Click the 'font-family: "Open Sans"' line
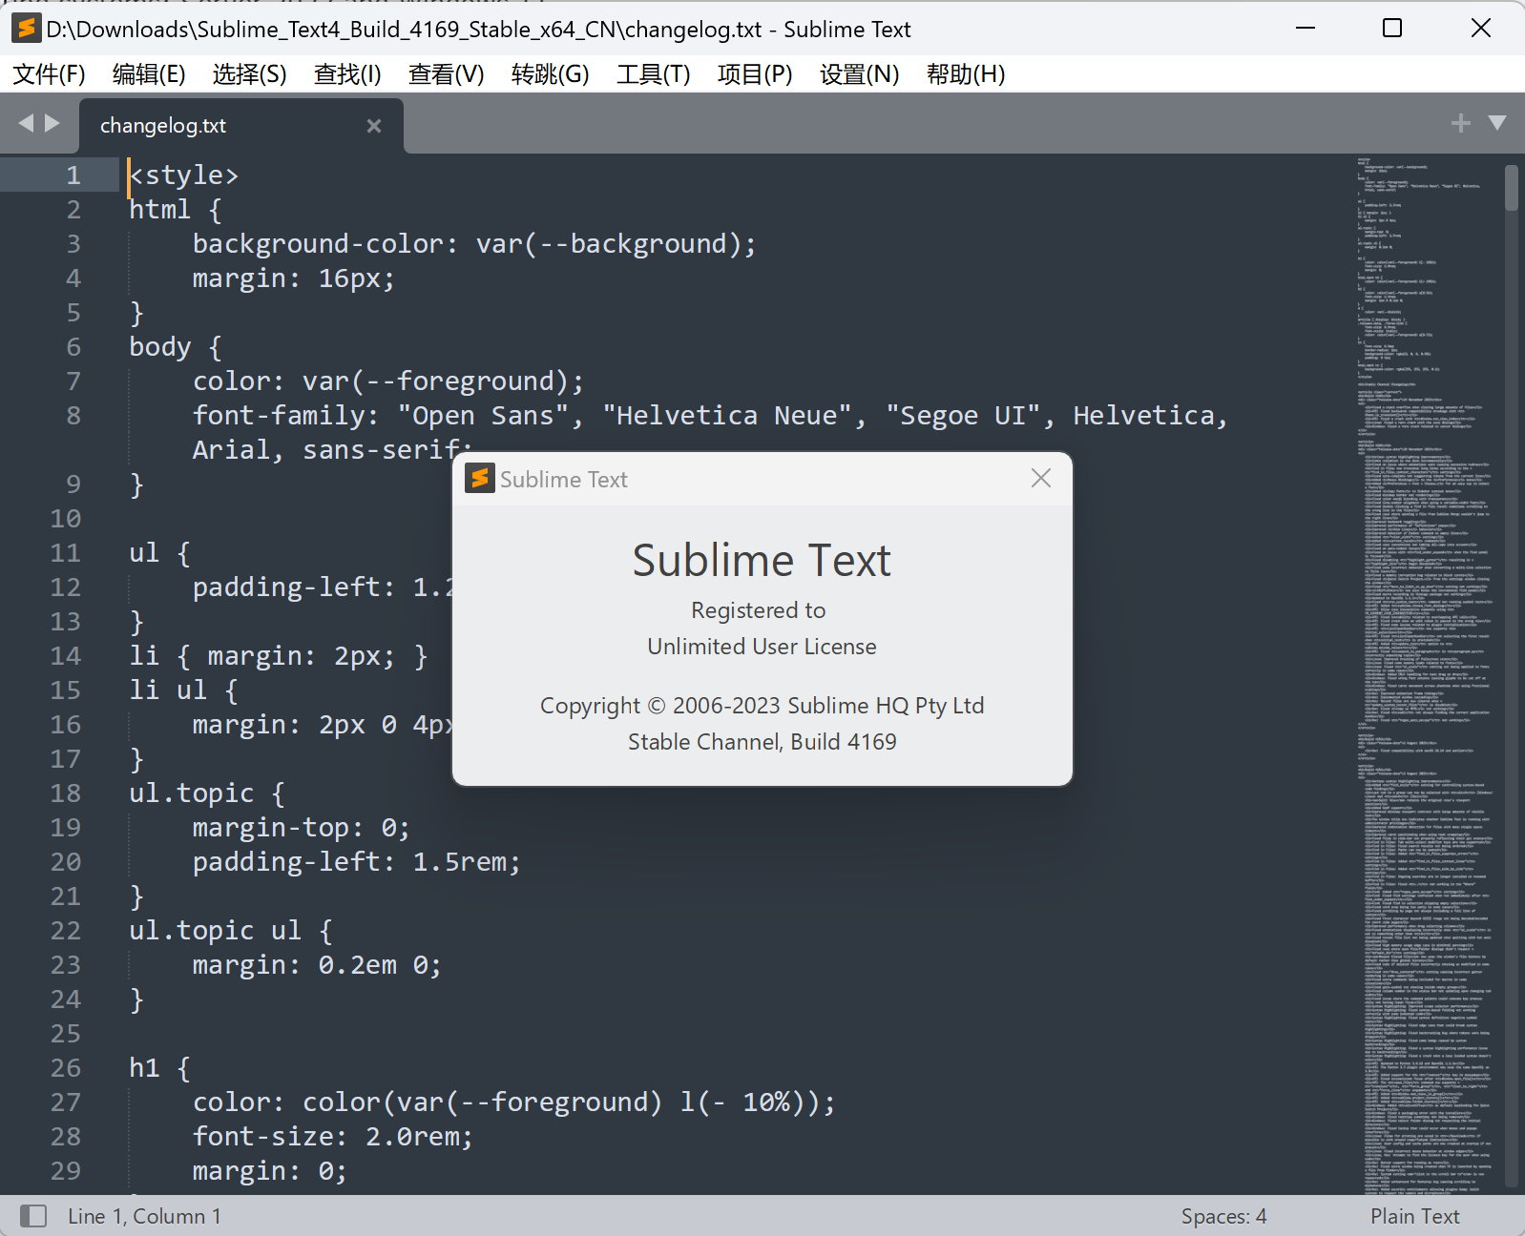 [710, 416]
